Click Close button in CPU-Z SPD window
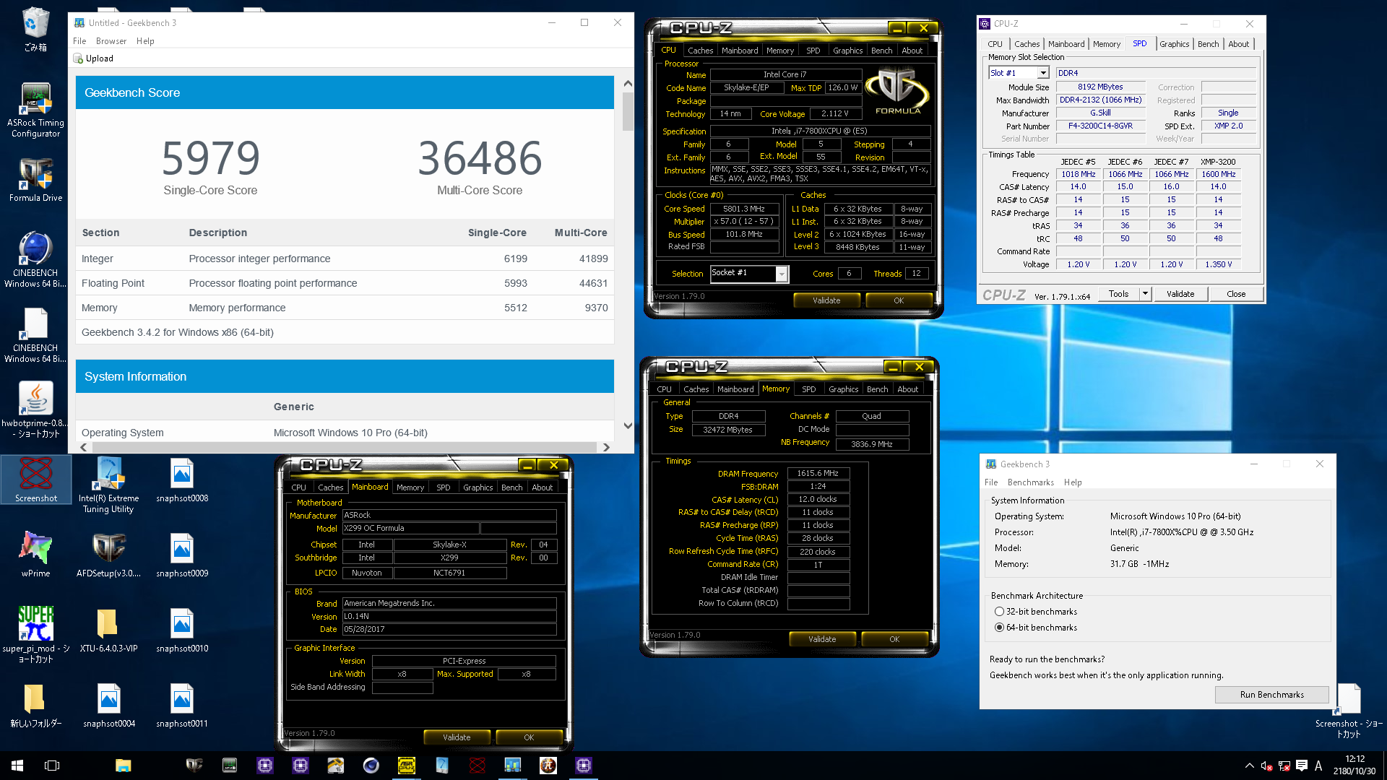 click(1235, 294)
